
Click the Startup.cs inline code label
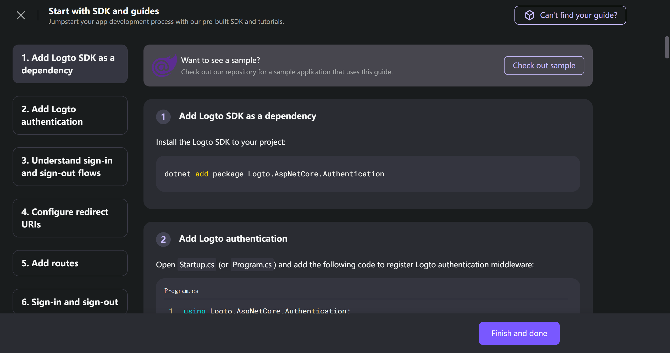click(197, 265)
